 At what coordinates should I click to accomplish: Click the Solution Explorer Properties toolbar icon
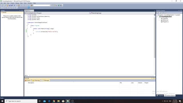coord(158,13)
